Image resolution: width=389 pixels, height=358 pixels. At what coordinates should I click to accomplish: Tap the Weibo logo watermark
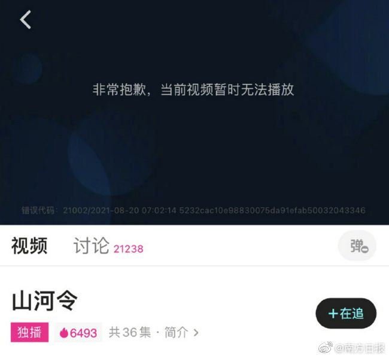tap(326, 348)
